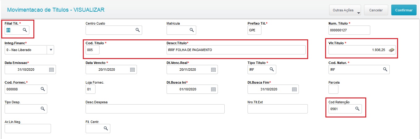This screenshot has height=139, width=420.
Task: Click Loja Fornec. field with 01
Action: (91, 89)
